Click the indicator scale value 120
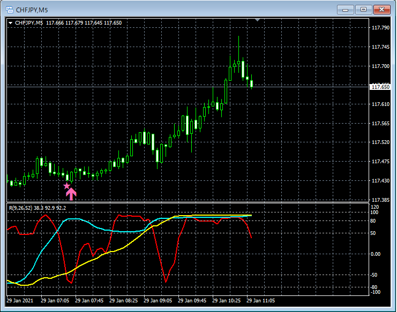 374,207
